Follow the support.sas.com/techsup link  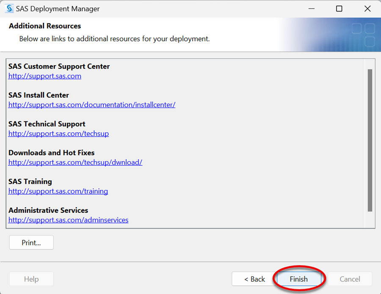(x=58, y=134)
